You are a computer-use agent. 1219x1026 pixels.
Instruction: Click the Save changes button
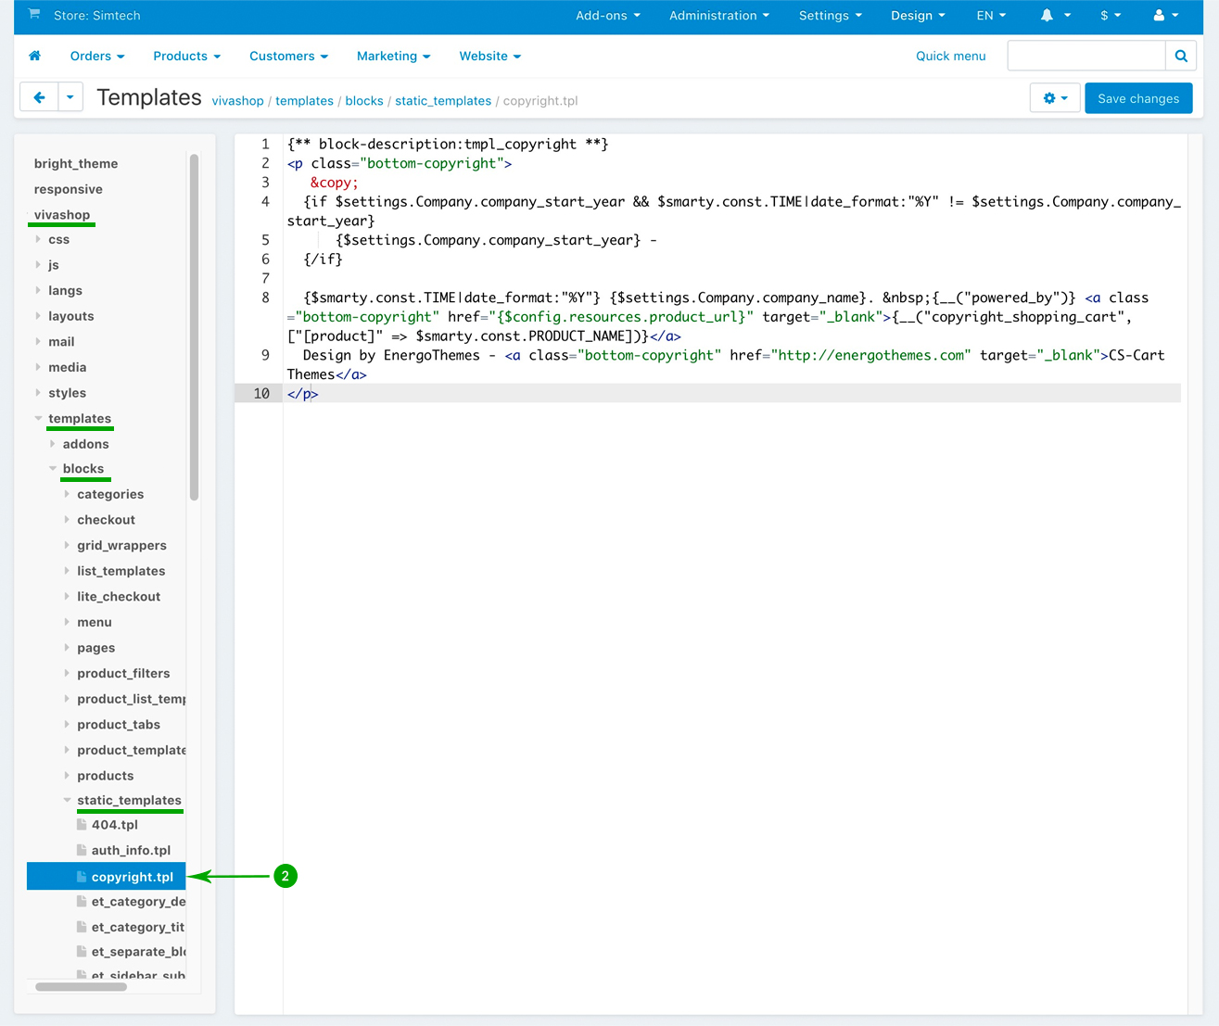(1137, 98)
